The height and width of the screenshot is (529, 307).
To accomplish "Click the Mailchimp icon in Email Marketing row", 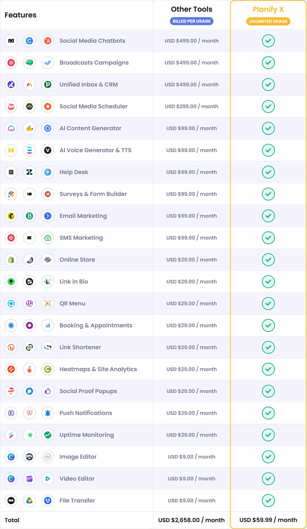I will tap(11, 216).
